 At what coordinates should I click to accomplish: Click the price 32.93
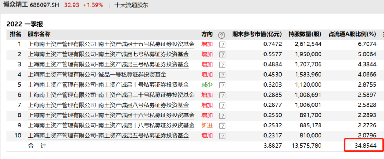71,5
